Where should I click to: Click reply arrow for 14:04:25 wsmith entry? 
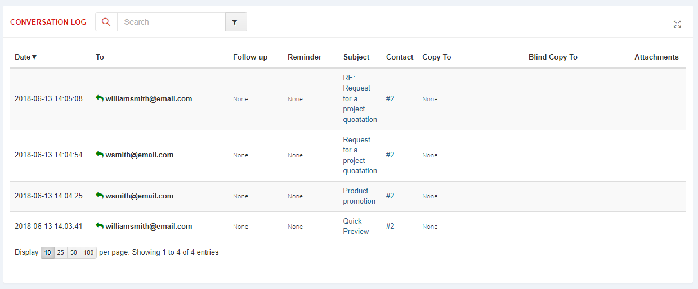point(100,196)
